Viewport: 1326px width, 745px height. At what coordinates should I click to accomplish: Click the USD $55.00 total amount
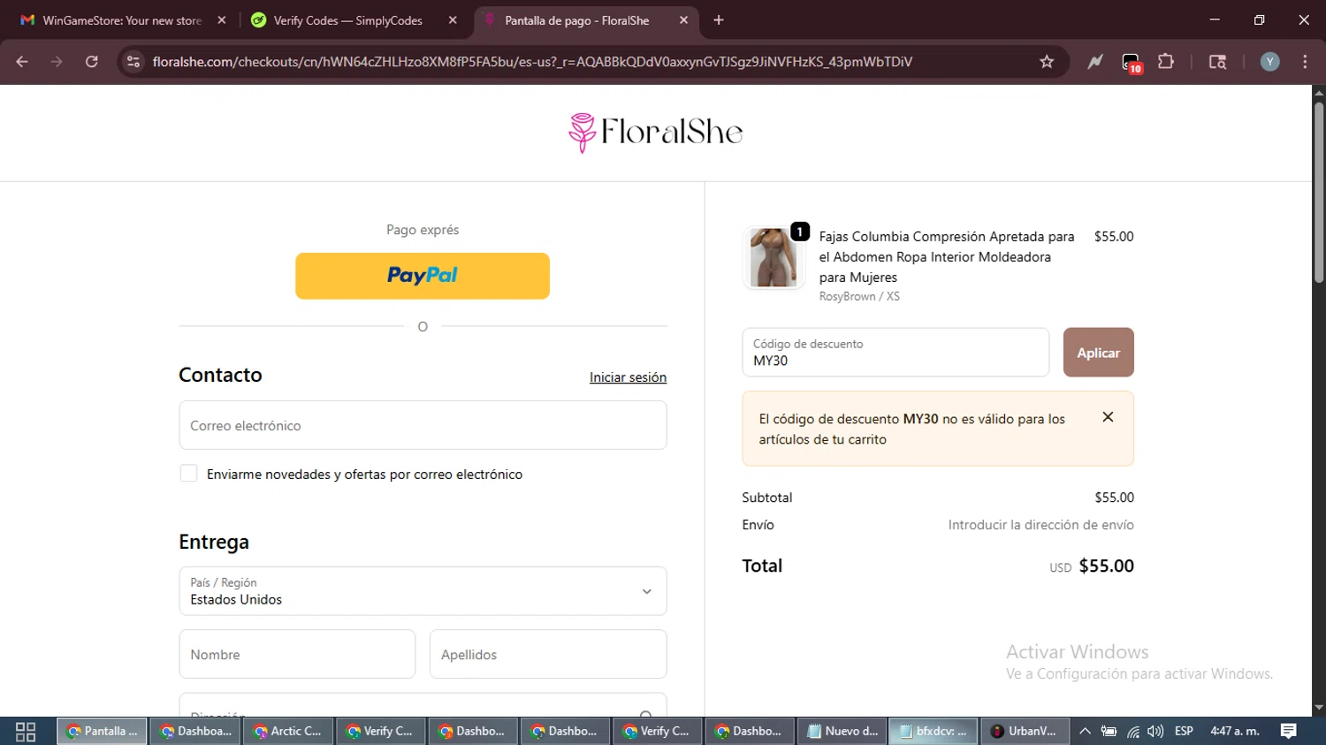(x=1092, y=566)
